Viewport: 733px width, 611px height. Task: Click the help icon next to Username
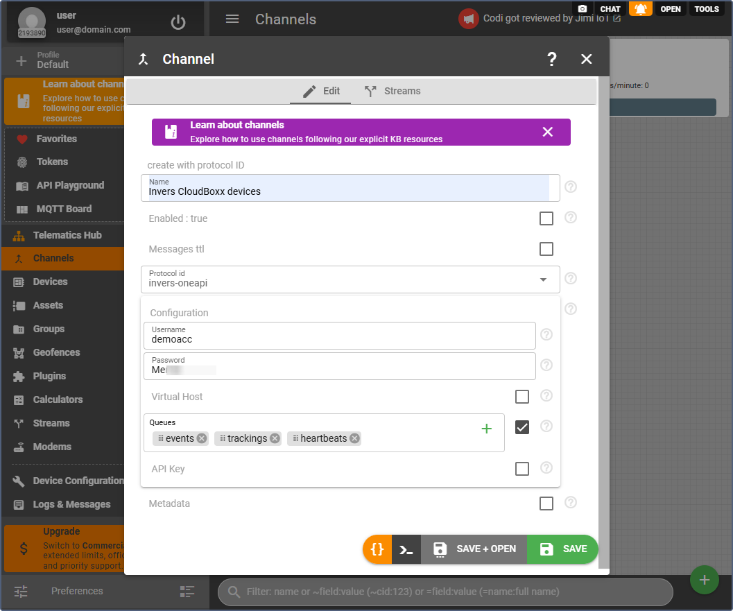[546, 335]
